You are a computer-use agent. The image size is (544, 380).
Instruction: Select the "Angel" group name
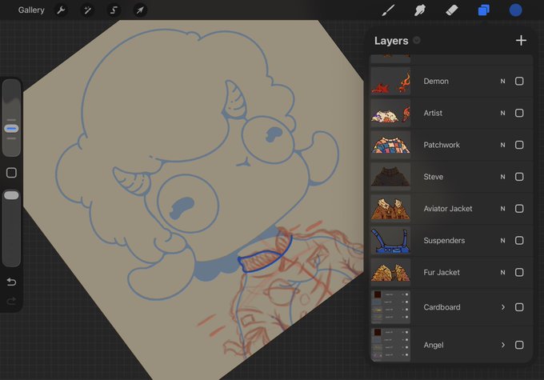click(434, 345)
